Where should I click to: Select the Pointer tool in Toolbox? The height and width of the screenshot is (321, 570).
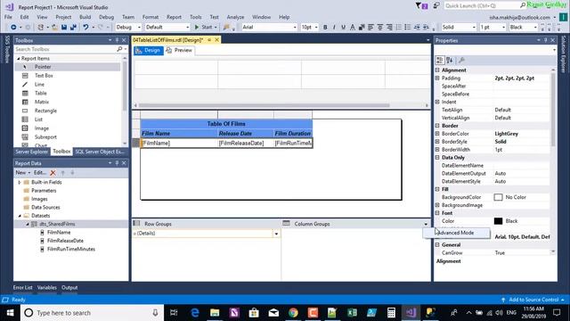[x=68, y=67]
